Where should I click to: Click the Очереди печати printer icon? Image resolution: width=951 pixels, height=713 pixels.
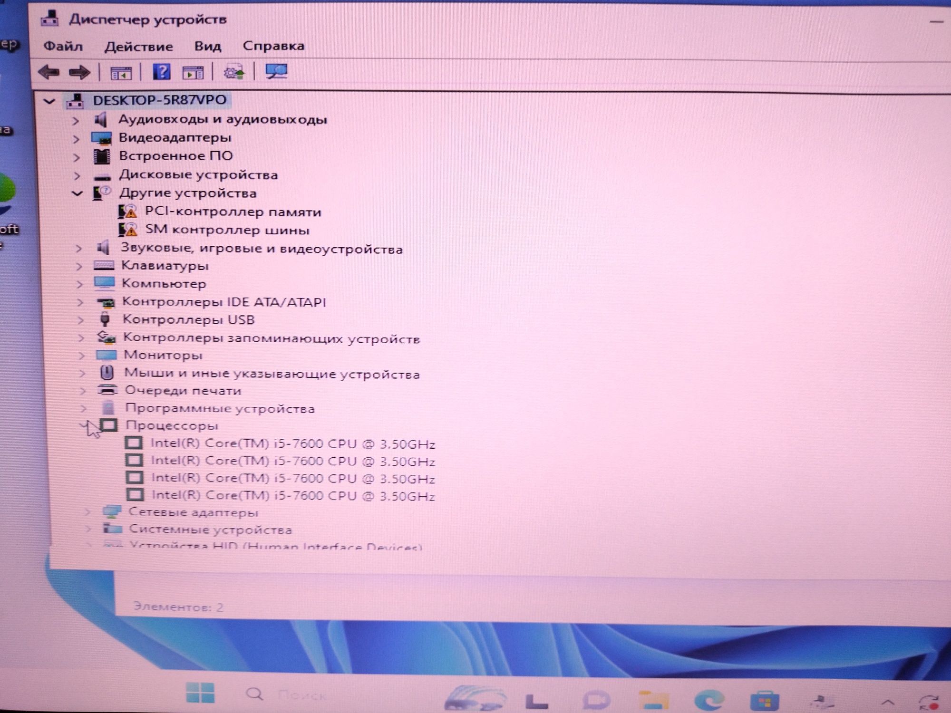point(107,390)
